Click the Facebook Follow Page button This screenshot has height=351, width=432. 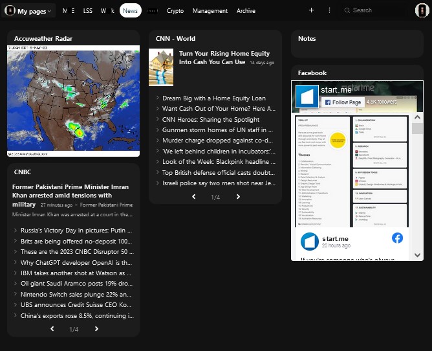[343, 102]
